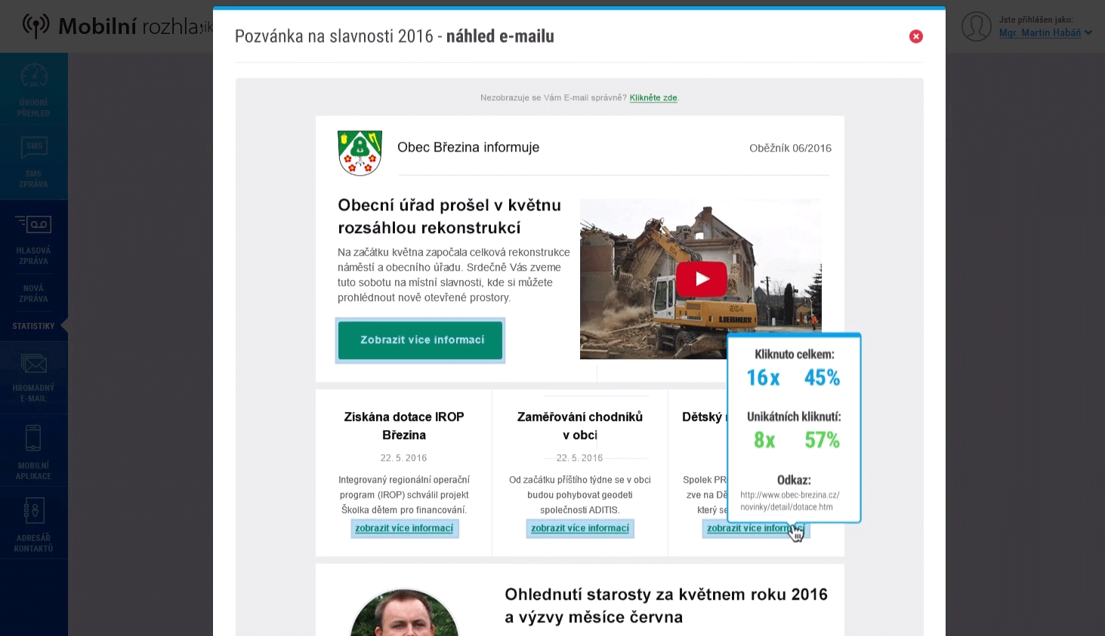Close the e-mail preview dialog
Image resolution: width=1105 pixels, height=636 pixels.
pyautogui.click(x=915, y=36)
